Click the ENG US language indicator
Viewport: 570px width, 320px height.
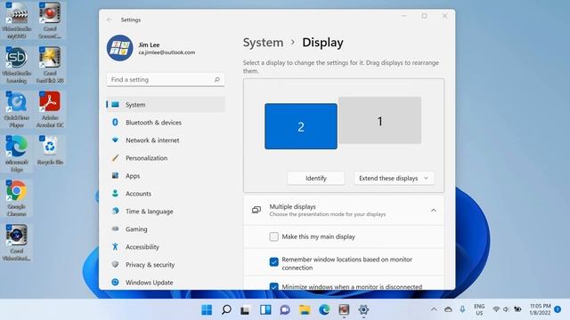(x=479, y=309)
